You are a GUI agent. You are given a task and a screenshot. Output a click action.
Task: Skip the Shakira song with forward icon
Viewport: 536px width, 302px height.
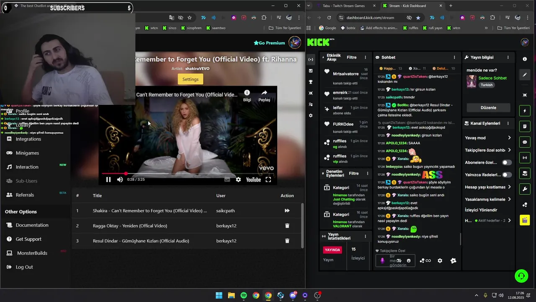click(x=287, y=211)
